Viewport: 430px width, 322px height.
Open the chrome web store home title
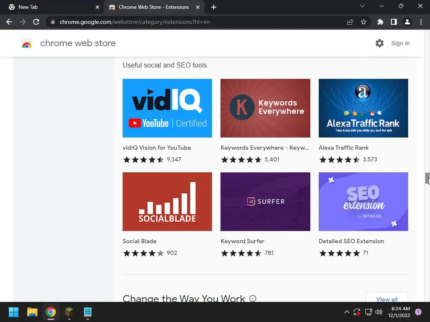click(x=78, y=43)
